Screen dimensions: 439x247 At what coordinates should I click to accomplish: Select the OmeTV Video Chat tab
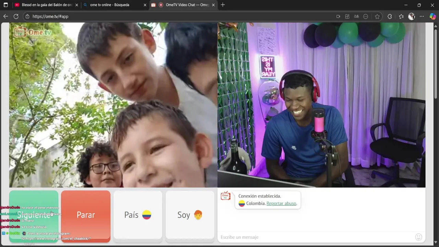183,5
